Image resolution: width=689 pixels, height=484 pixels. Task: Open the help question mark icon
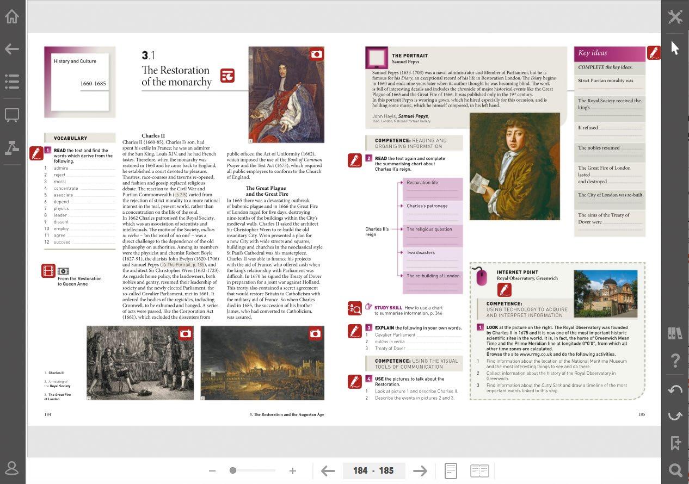(675, 360)
